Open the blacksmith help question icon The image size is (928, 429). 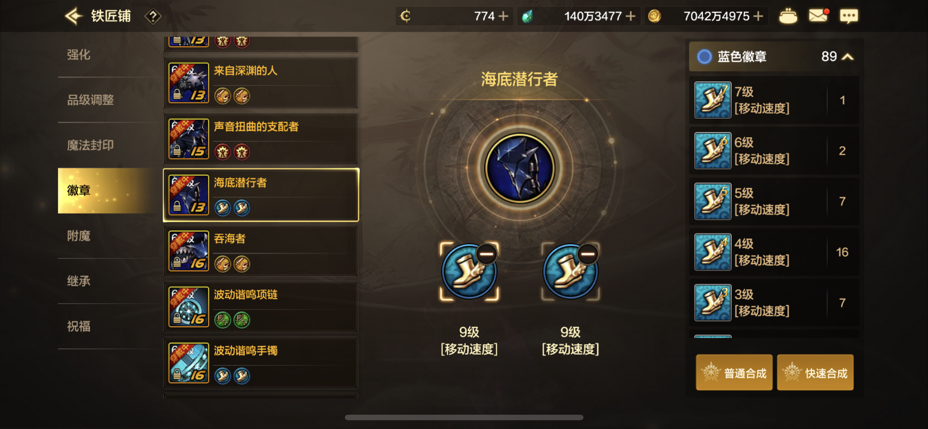(x=153, y=16)
